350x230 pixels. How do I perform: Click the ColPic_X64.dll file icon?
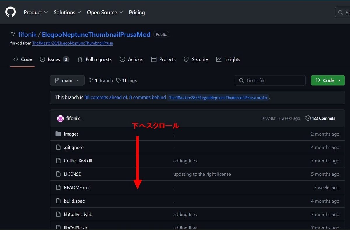coord(58,161)
